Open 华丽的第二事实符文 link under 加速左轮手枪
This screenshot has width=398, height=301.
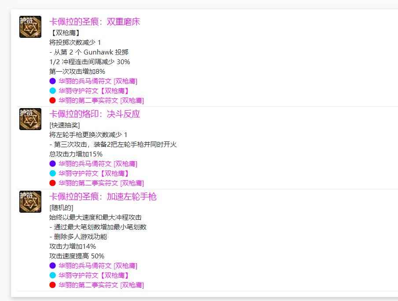(x=101, y=285)
